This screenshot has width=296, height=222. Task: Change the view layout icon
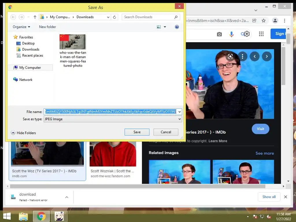[x=159, y=27]
